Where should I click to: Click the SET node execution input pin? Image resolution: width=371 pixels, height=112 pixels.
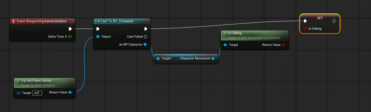pos(305,21)
